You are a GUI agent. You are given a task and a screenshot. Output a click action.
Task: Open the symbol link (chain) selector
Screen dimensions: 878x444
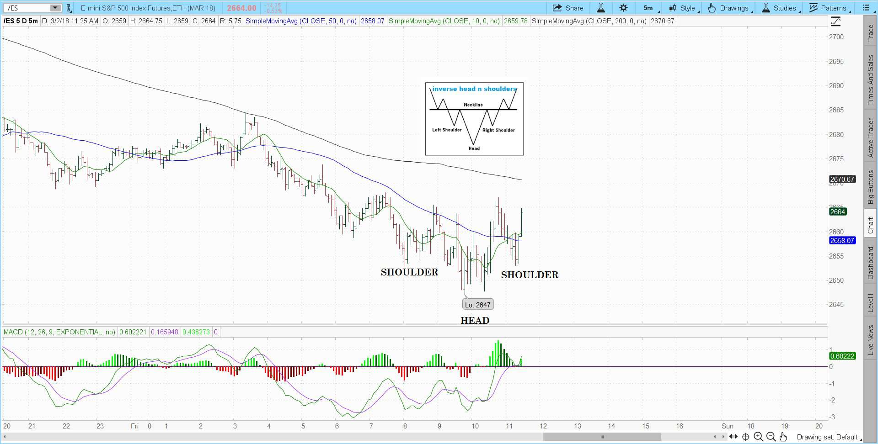click(x=69, y=8)
